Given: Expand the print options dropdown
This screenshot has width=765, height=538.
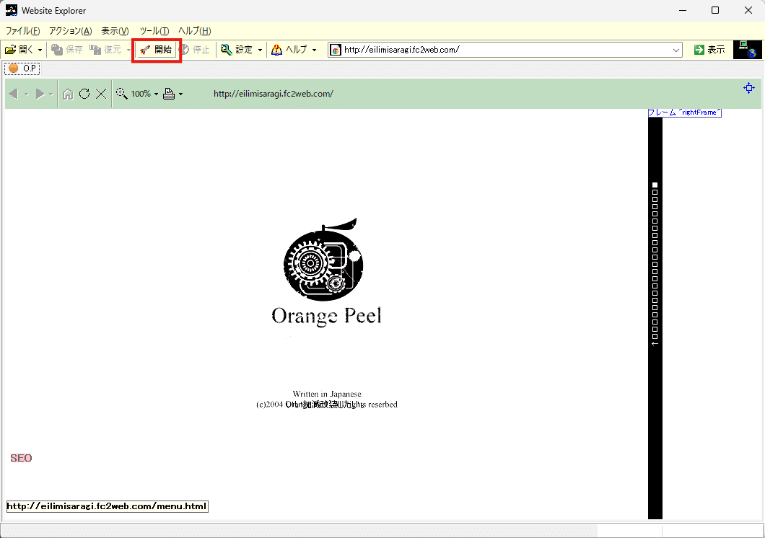Looking at the screenshot, I should pyautogui.click(x=181, y=94).
